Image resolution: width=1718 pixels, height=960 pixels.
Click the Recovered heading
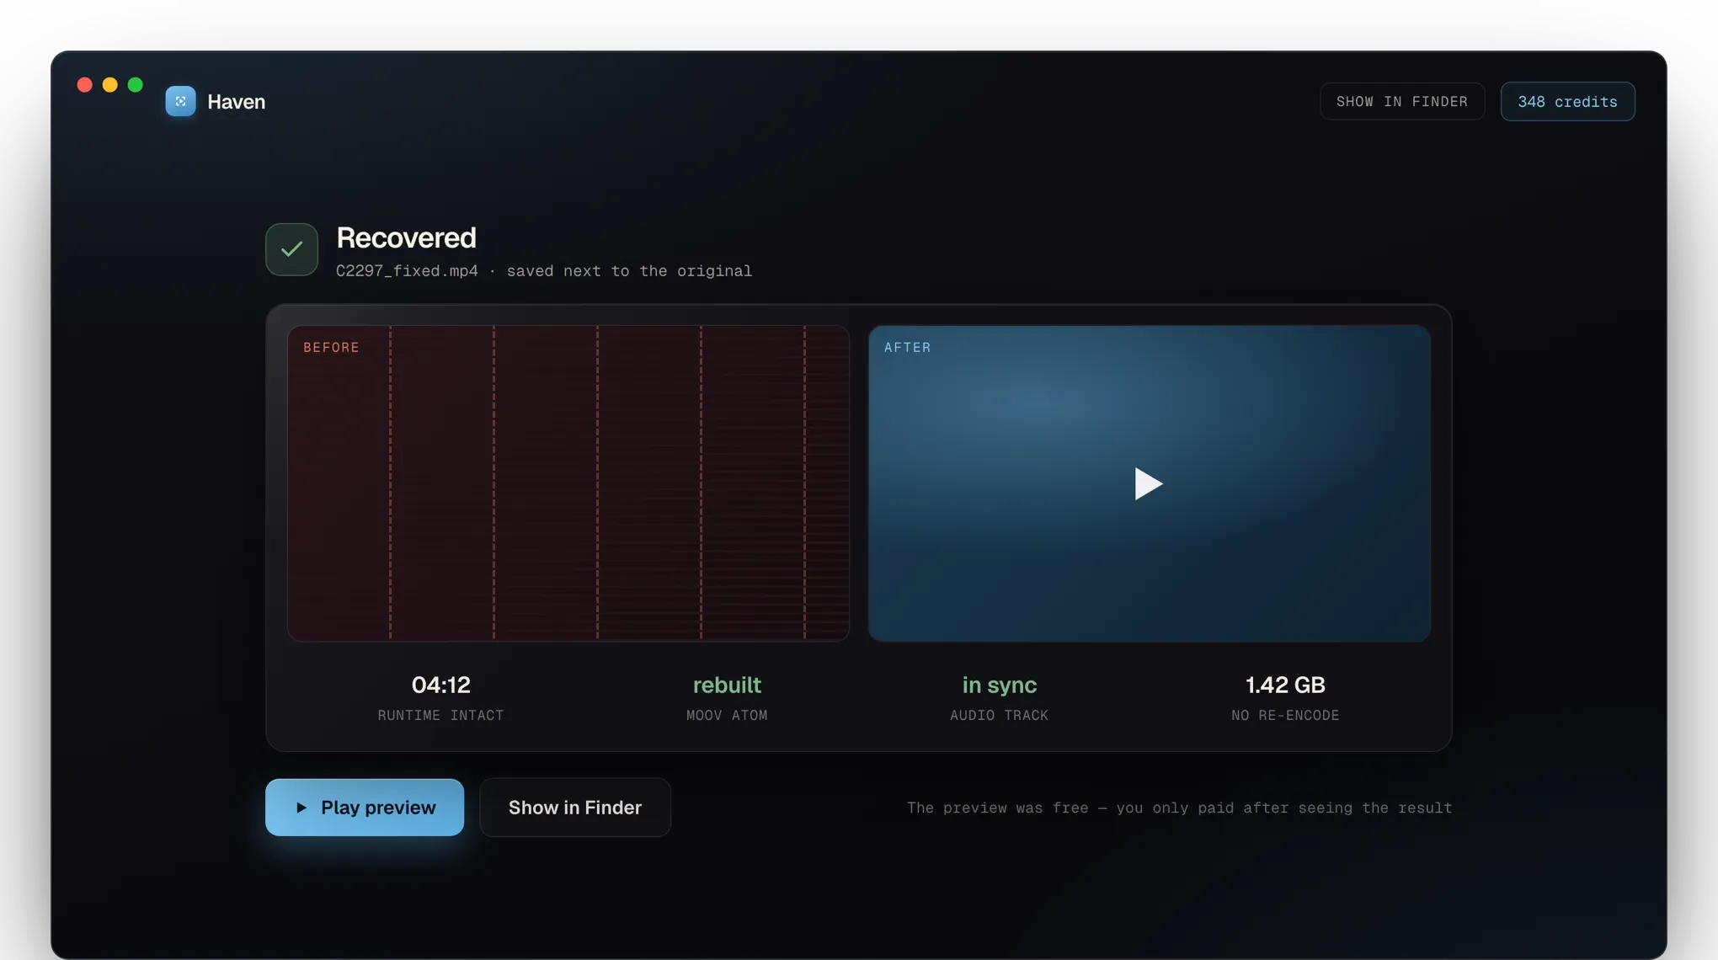[x=406, y=238]
